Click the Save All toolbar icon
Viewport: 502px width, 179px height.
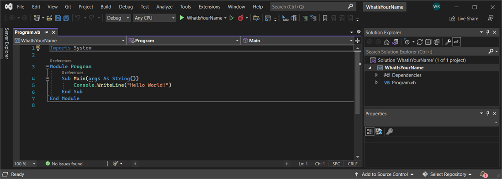[66, 18]
